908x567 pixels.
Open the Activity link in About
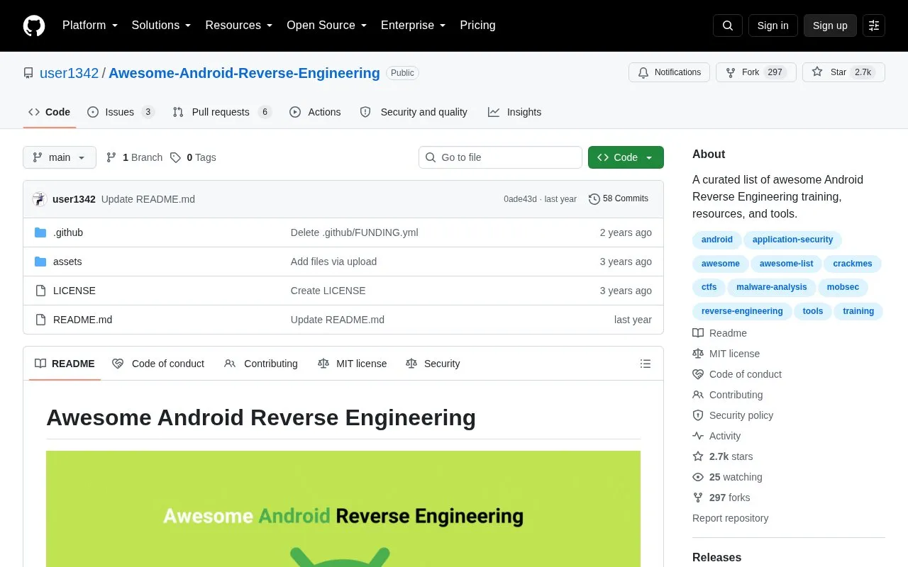716,436
